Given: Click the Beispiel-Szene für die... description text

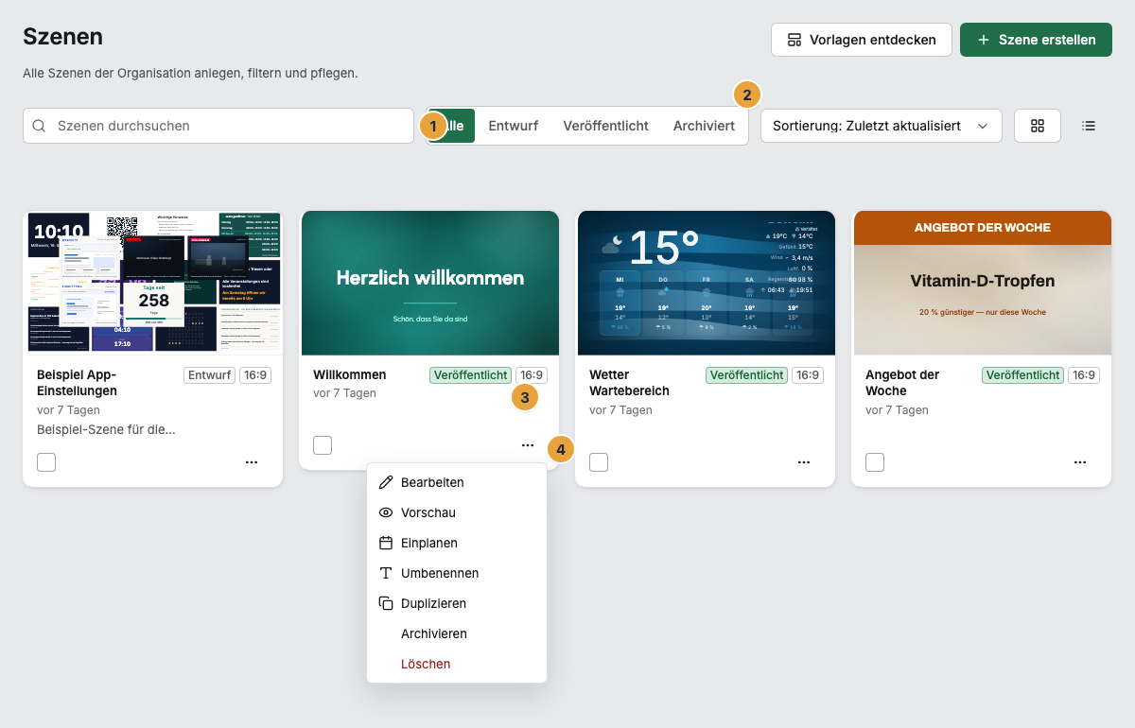Looking at the screenshot, I should [x=106, y=429].
